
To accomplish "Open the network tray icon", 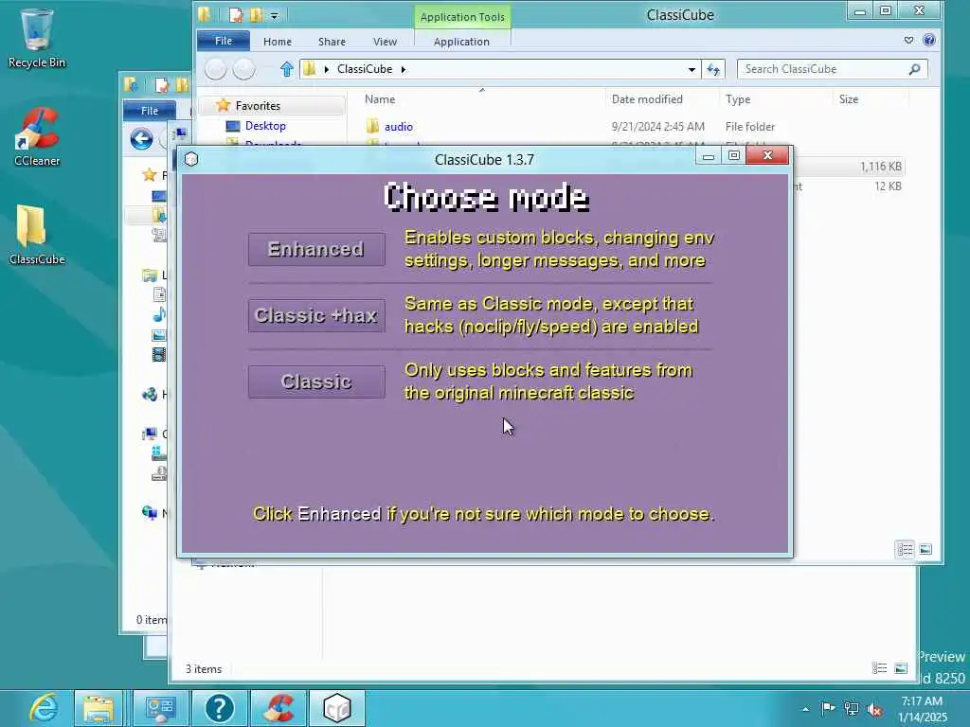I will [x=852, y=709].
